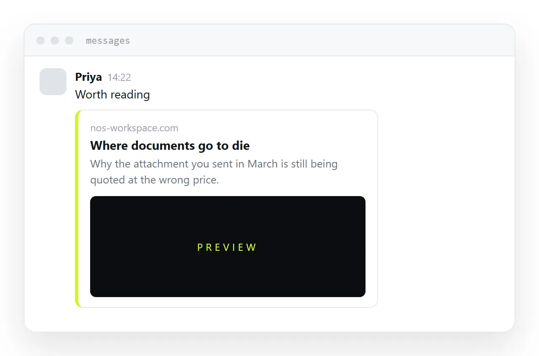Click the second window control dot
Screen dimensions: 539x356
[55, 40]
